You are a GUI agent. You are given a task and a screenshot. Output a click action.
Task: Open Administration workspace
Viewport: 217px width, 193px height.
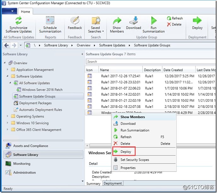[x=43, y=172]
